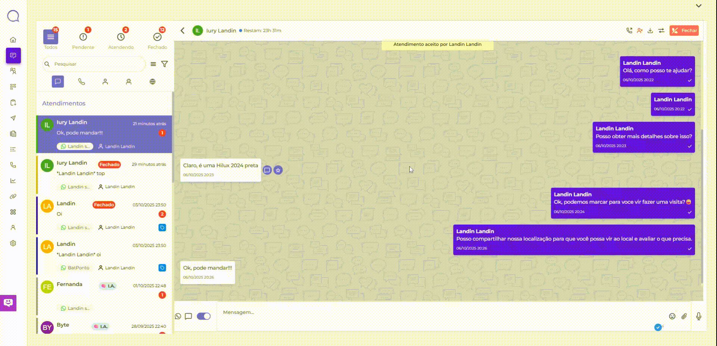Click the phone call icon in chat header
This screenshot has width=717, height=346.
629,31
